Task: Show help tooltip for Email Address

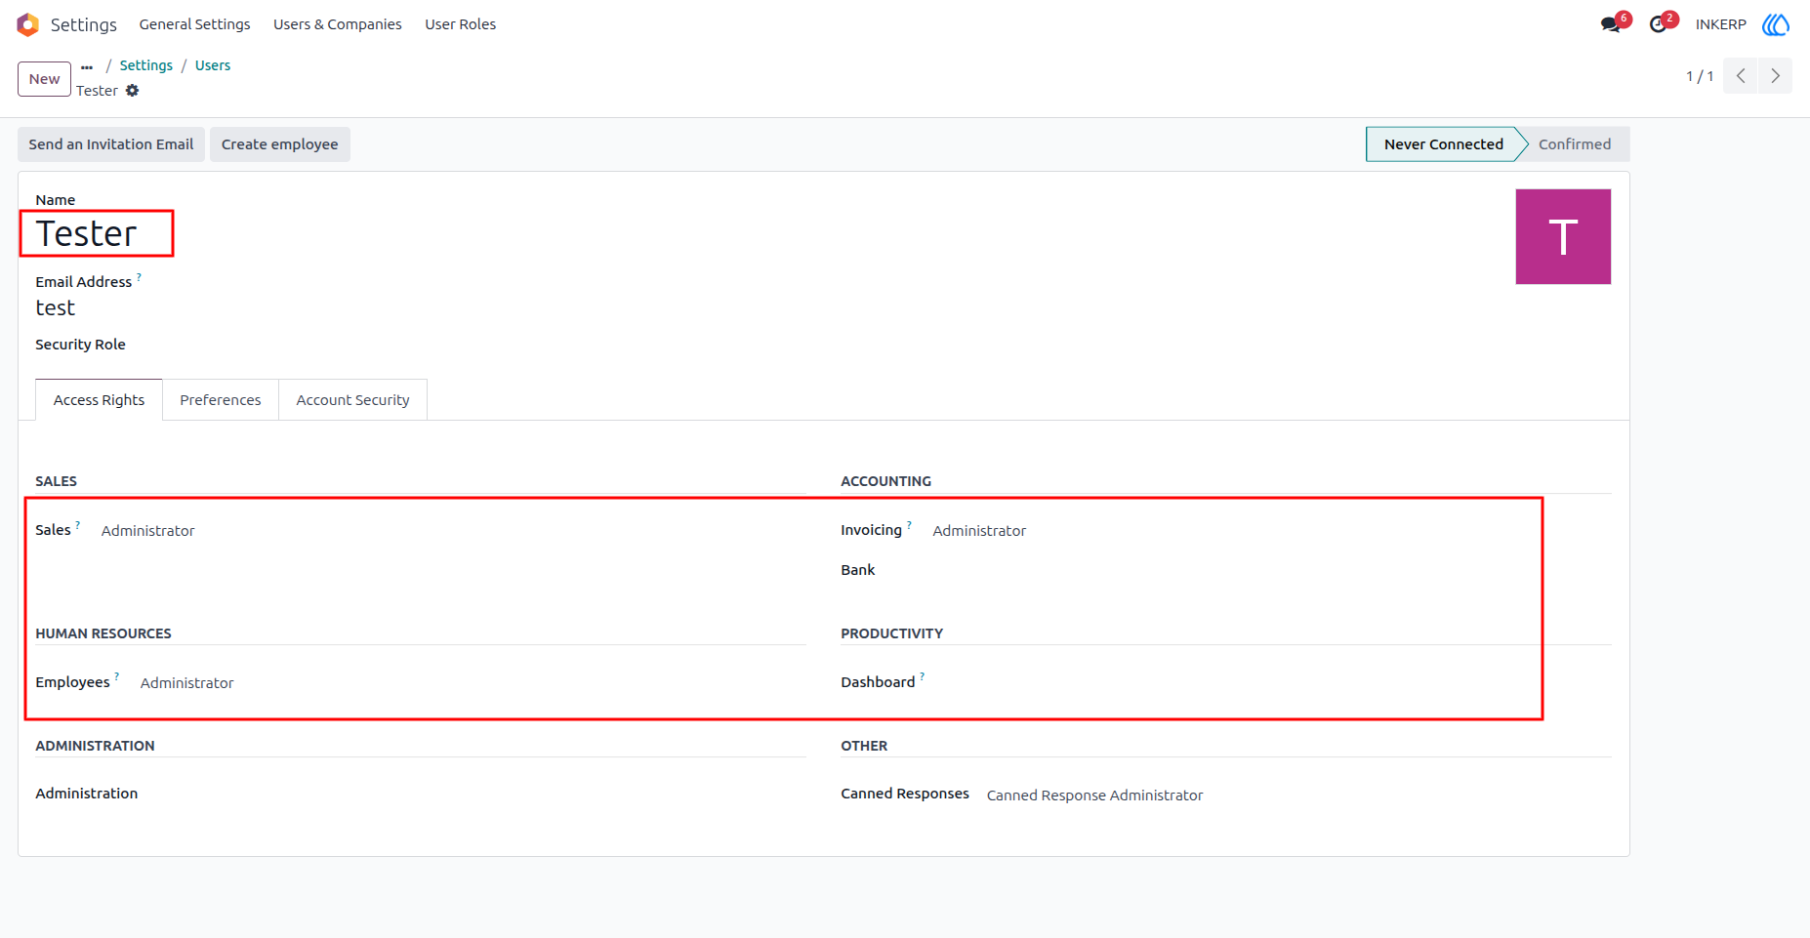Action: coord(139,277)
